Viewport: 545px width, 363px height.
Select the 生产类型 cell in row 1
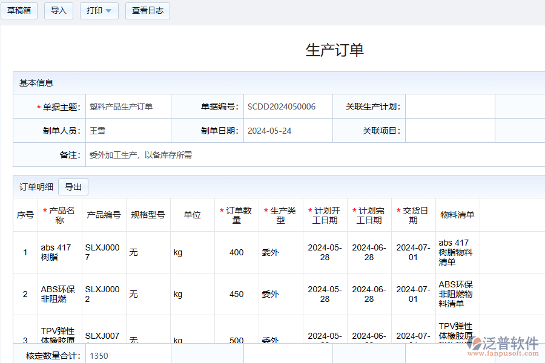coord(281,252)
